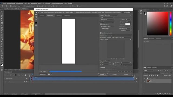Switch to the Исходное tab
Image resolution: width=173 pixels, height=97 pixels.
pyautogui.click(x=42, y=16)
